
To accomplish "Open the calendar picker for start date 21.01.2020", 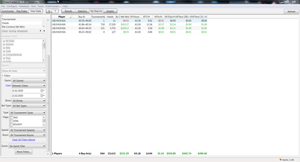I will tap(42, 91).
